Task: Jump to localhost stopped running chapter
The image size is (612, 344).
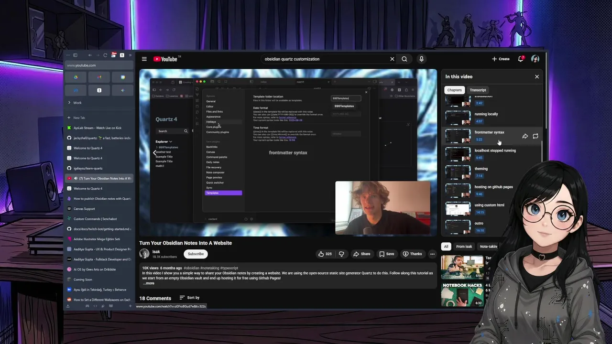Action: [x=492, y=154]
